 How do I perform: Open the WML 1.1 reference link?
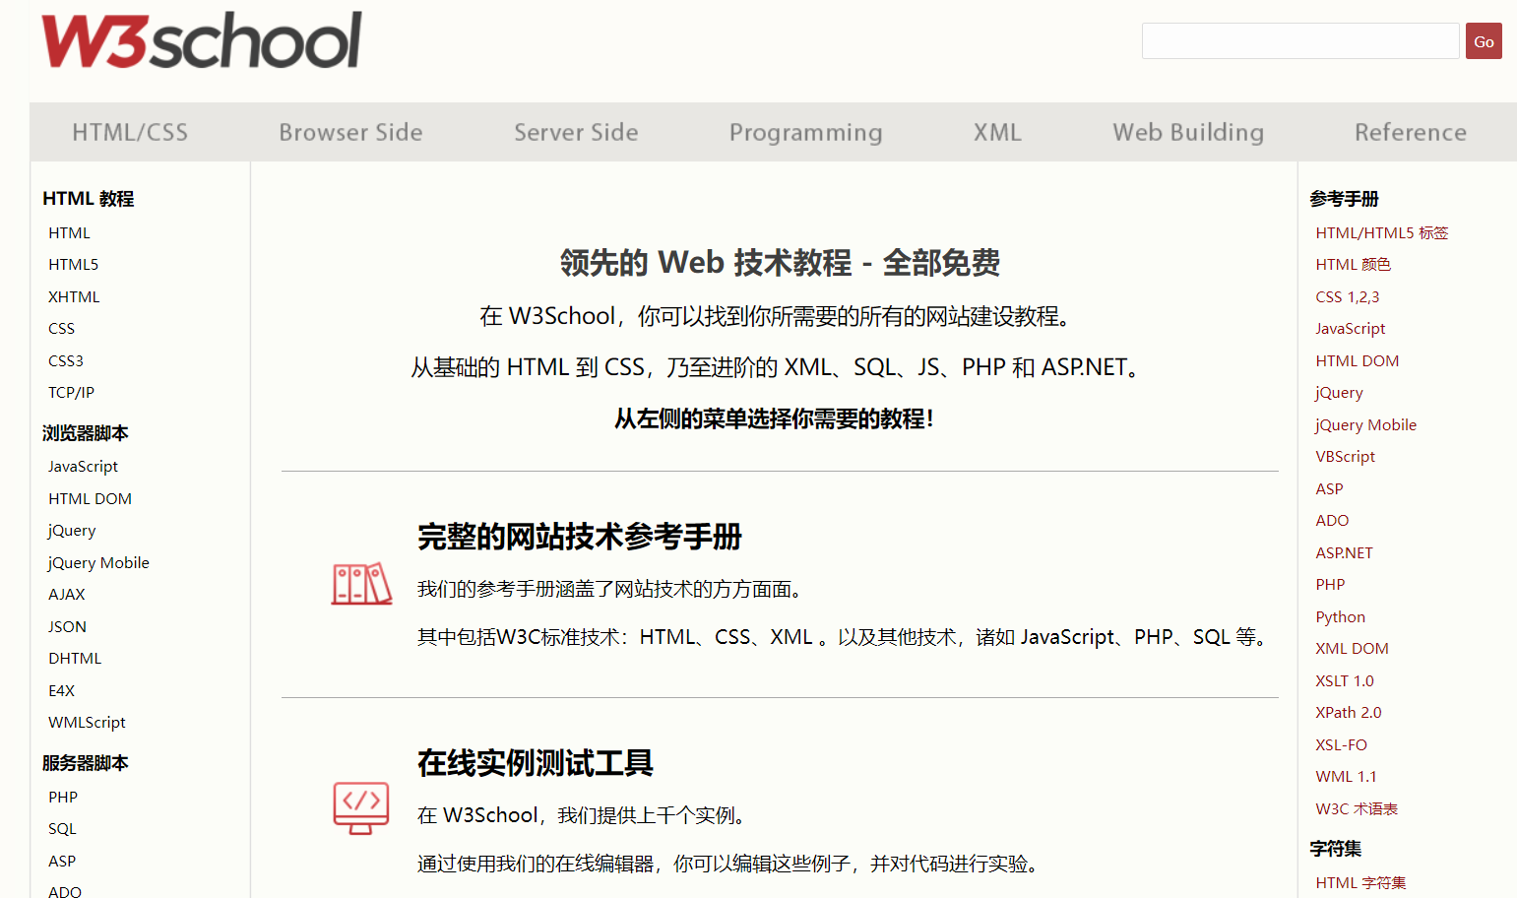pos(1346,776)
